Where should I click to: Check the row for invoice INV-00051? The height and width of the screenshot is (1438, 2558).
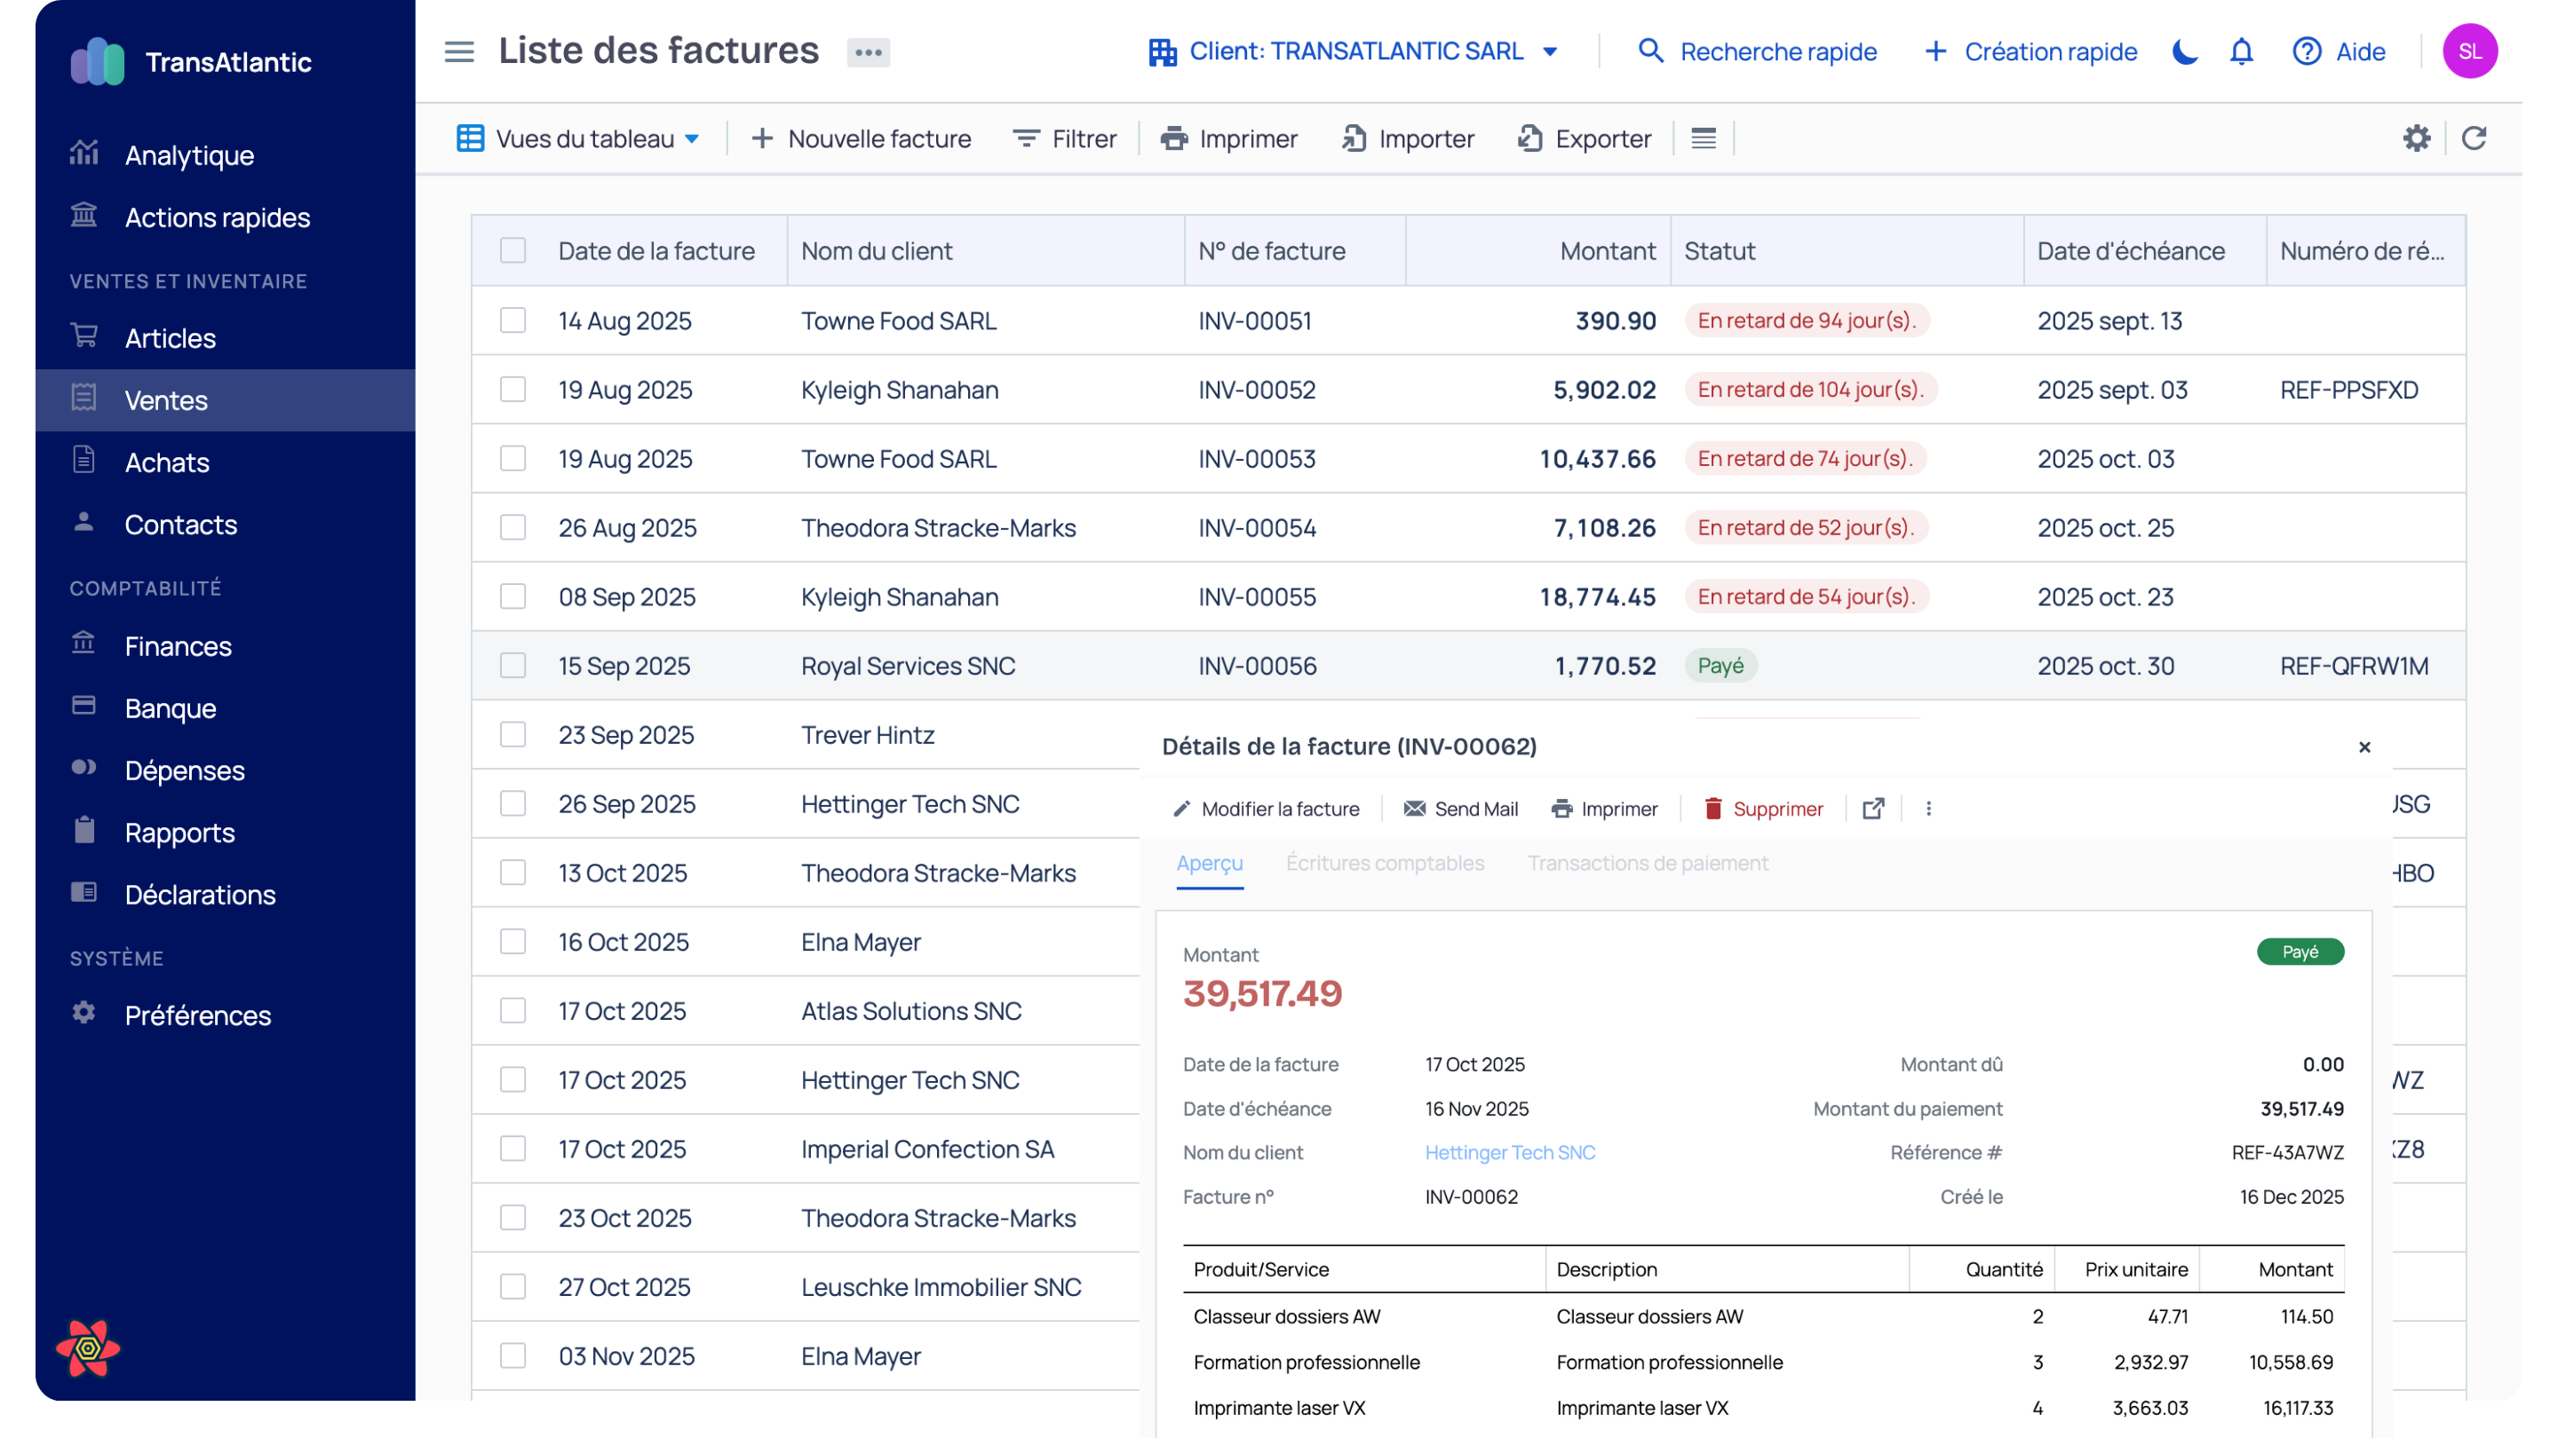pos(512,320)
